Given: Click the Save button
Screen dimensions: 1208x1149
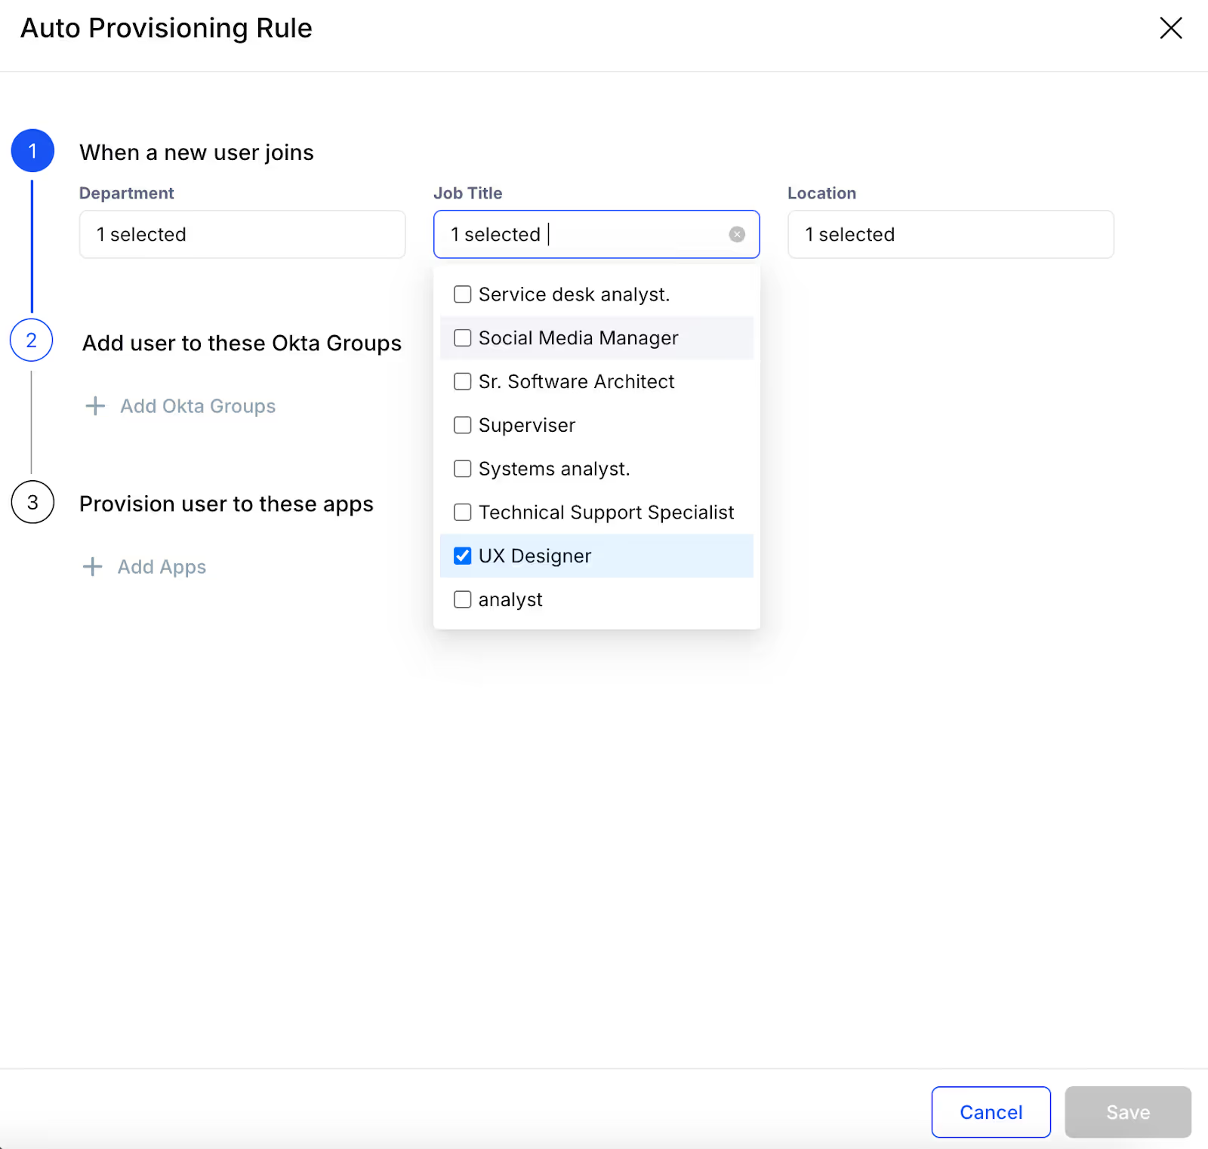Looking at the screenshot, I should click(1127, 1111).
